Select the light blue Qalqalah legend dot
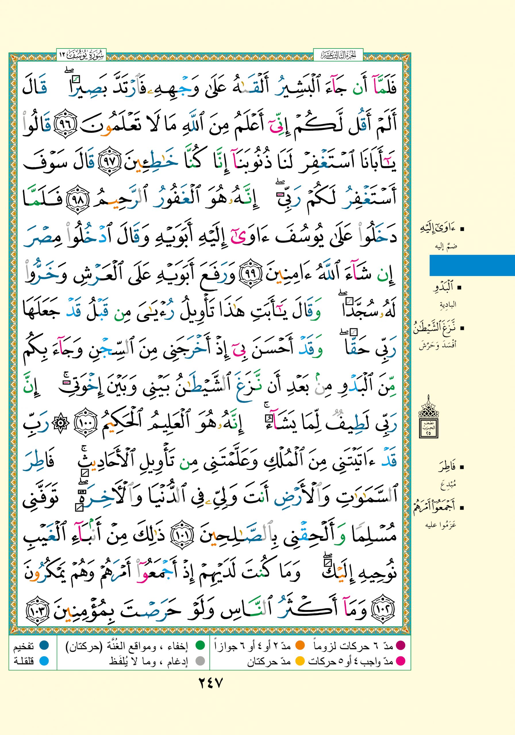This screenshot has width=515, height=735. click(44, 661)
